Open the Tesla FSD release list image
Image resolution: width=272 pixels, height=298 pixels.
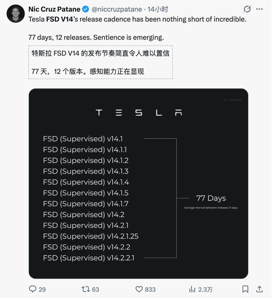[138, 183]
